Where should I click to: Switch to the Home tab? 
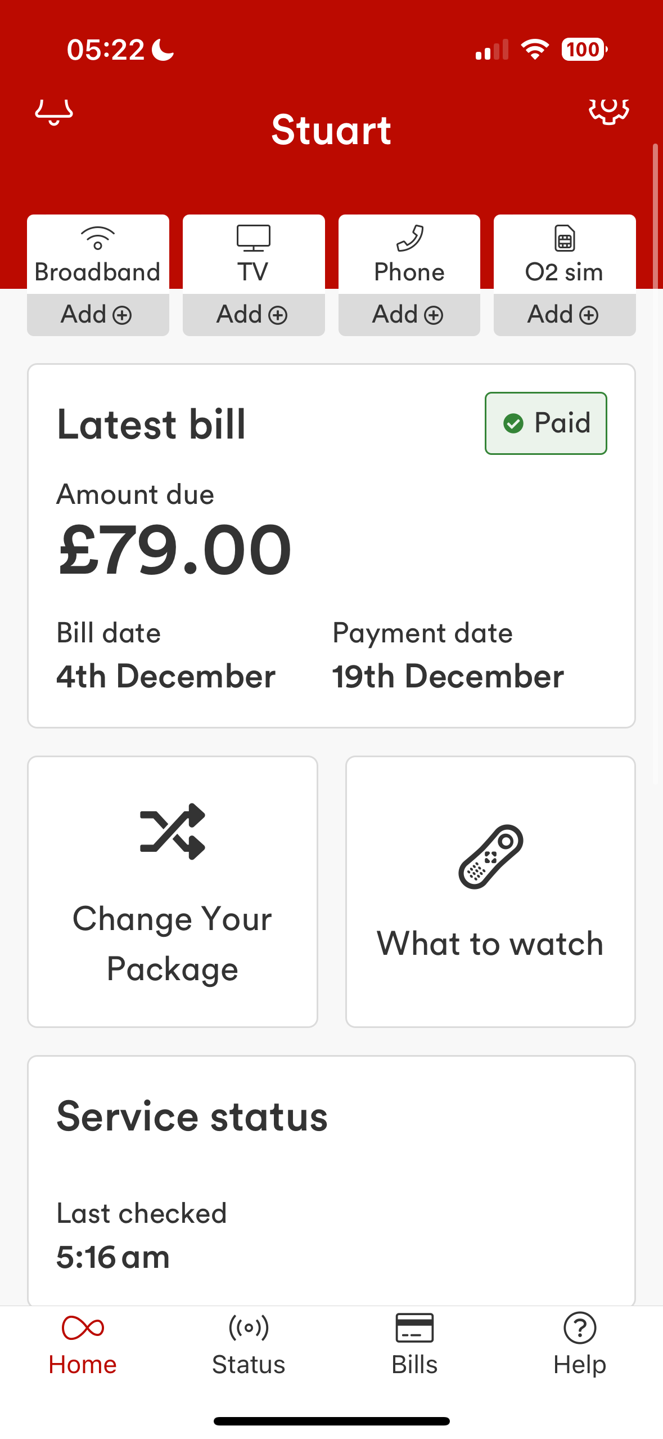pos(83,1346)
